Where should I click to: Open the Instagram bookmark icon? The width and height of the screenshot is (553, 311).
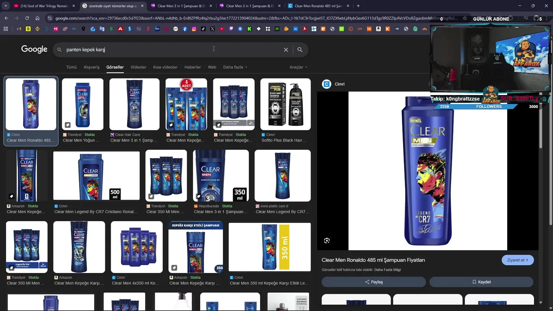click(x=194, y=29)
